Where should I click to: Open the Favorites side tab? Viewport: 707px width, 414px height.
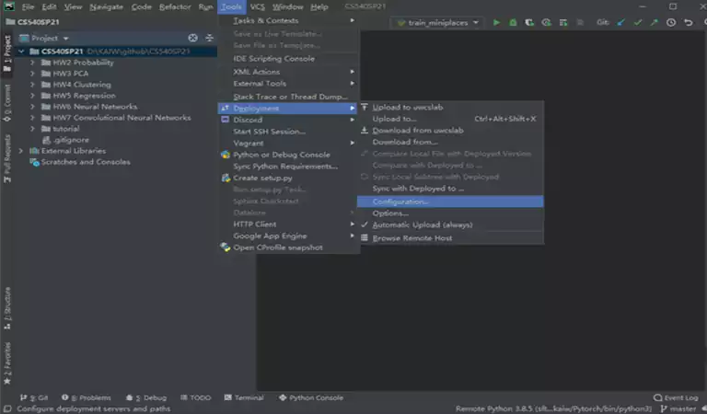click(x=7, y=363)
